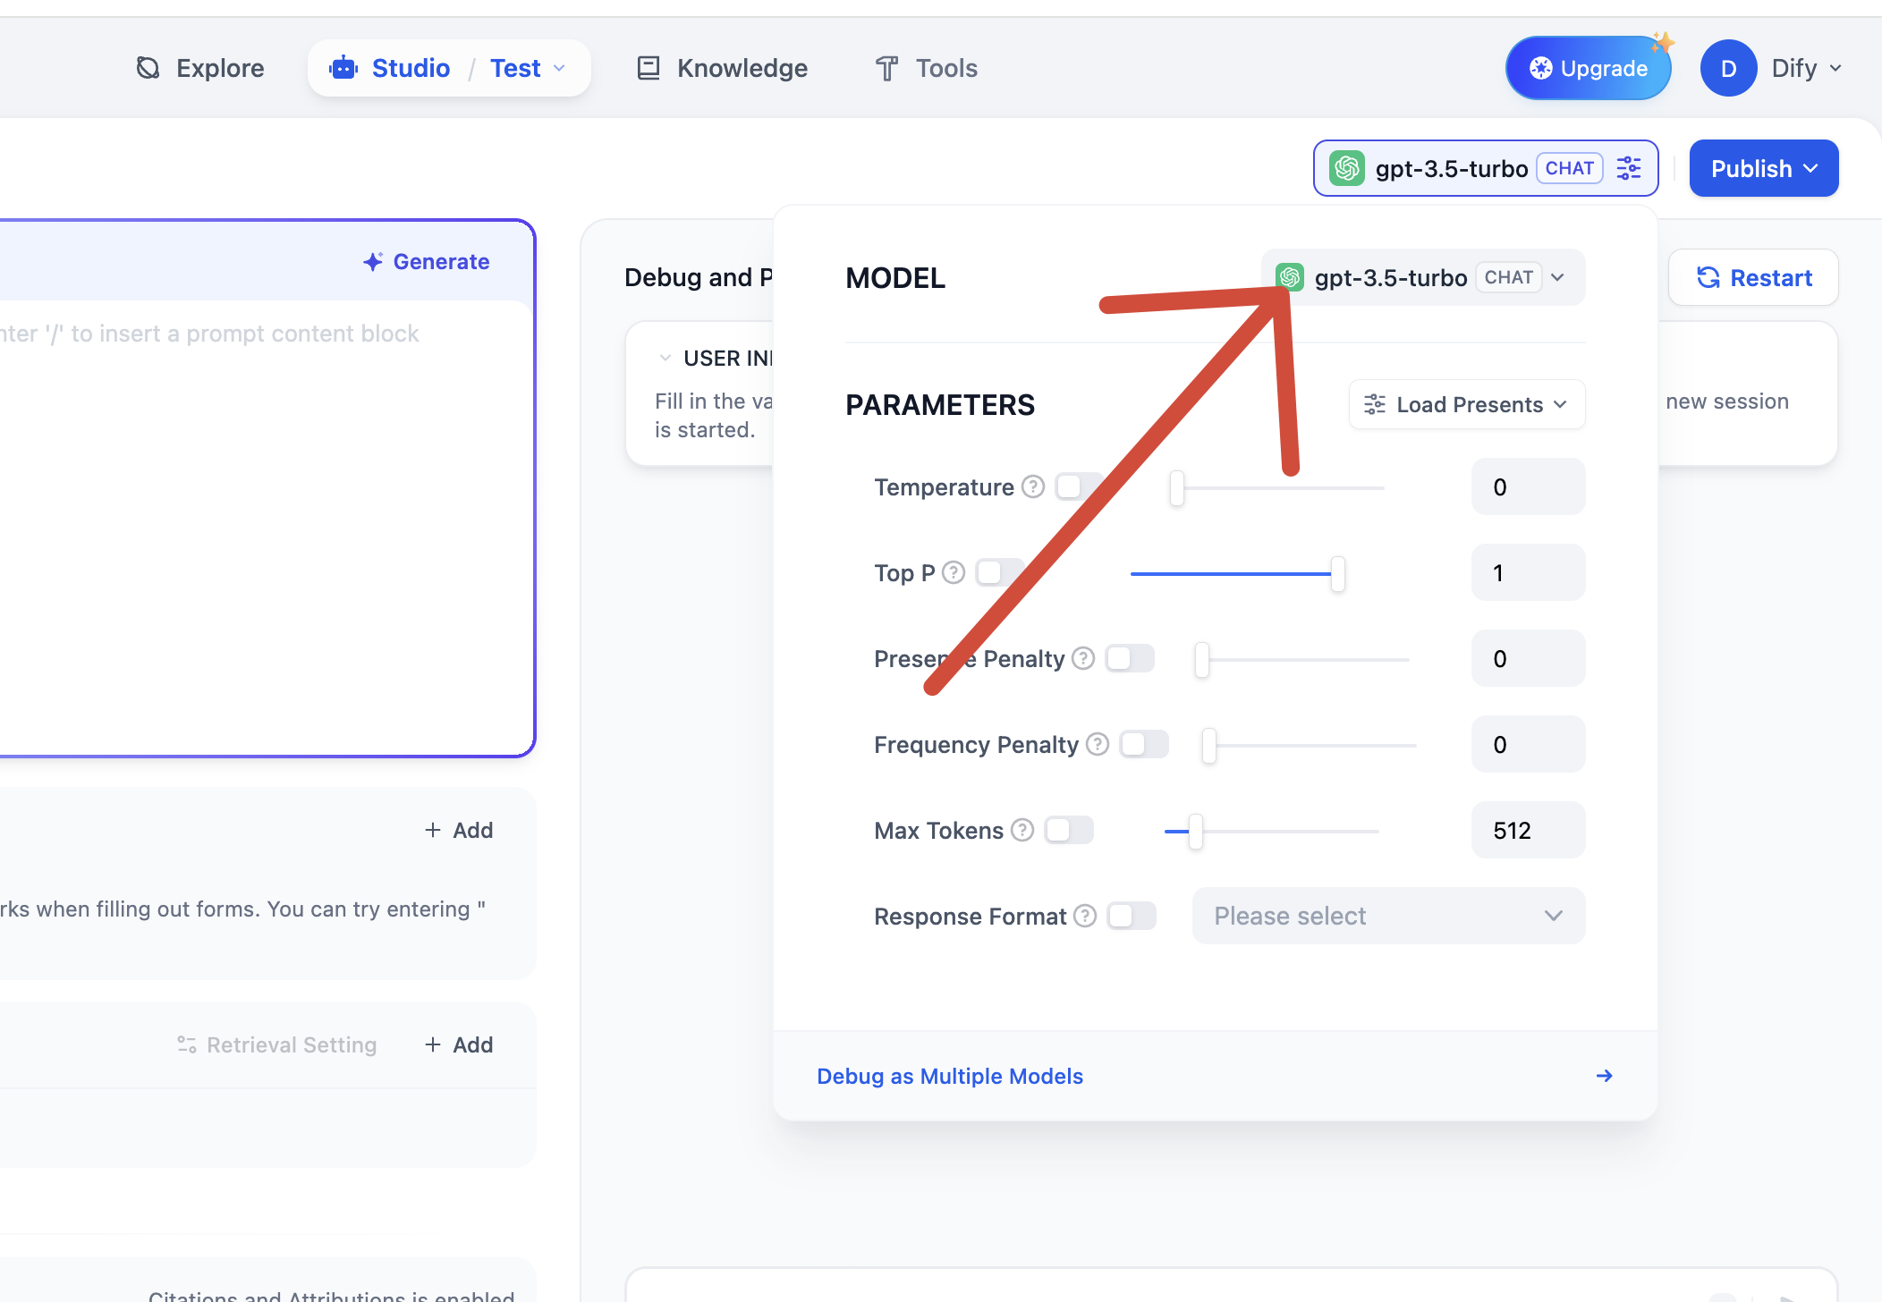1882x1302 pixels.
Task: Click Temperature help question-mark icon
Action: click(x=1033, y=486)
